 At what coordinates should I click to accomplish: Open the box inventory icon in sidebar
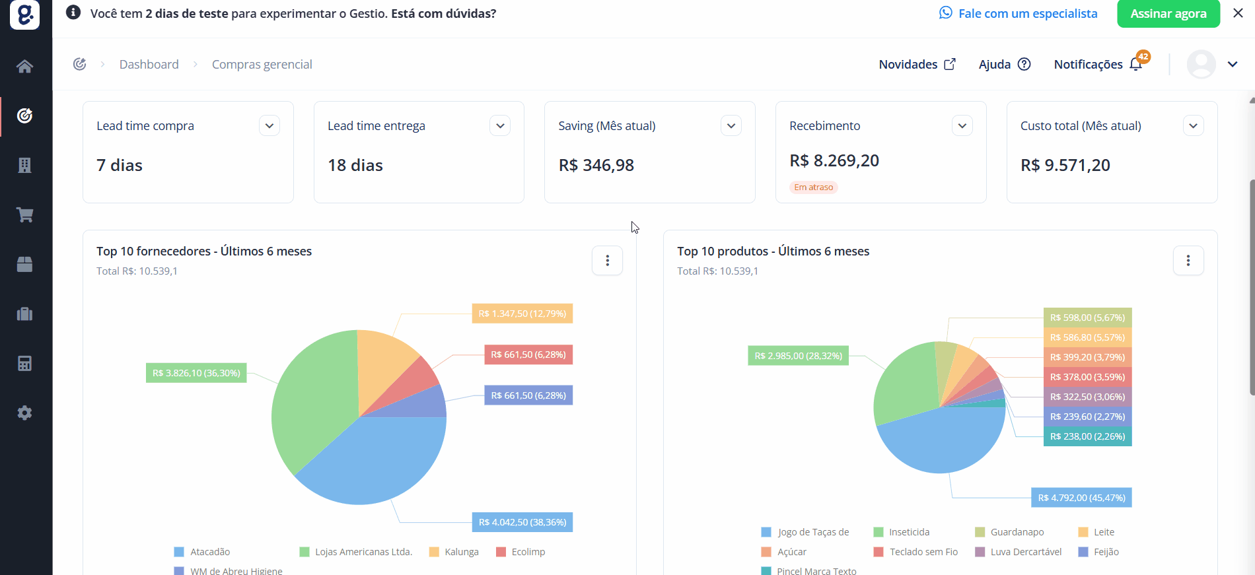tap(24, 264)
